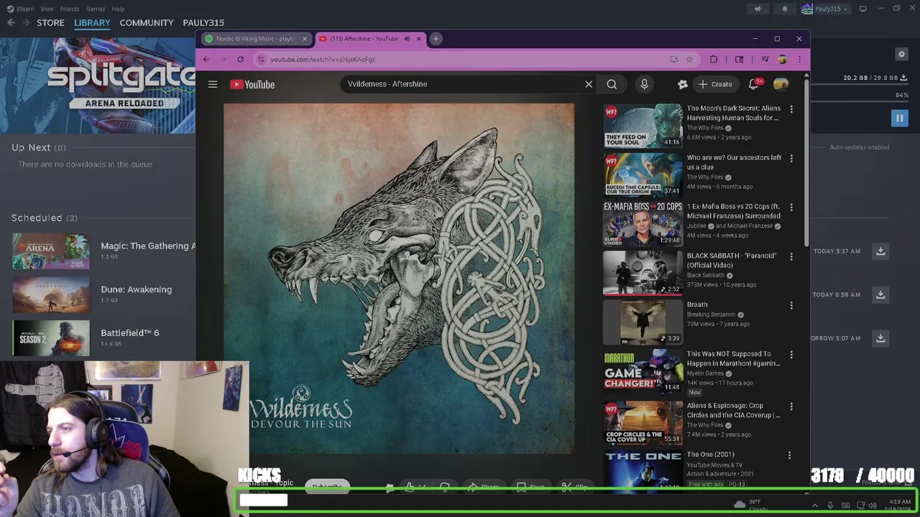Open options for Breath video
The image size is (920, 517).
click(x=791, y=306)
